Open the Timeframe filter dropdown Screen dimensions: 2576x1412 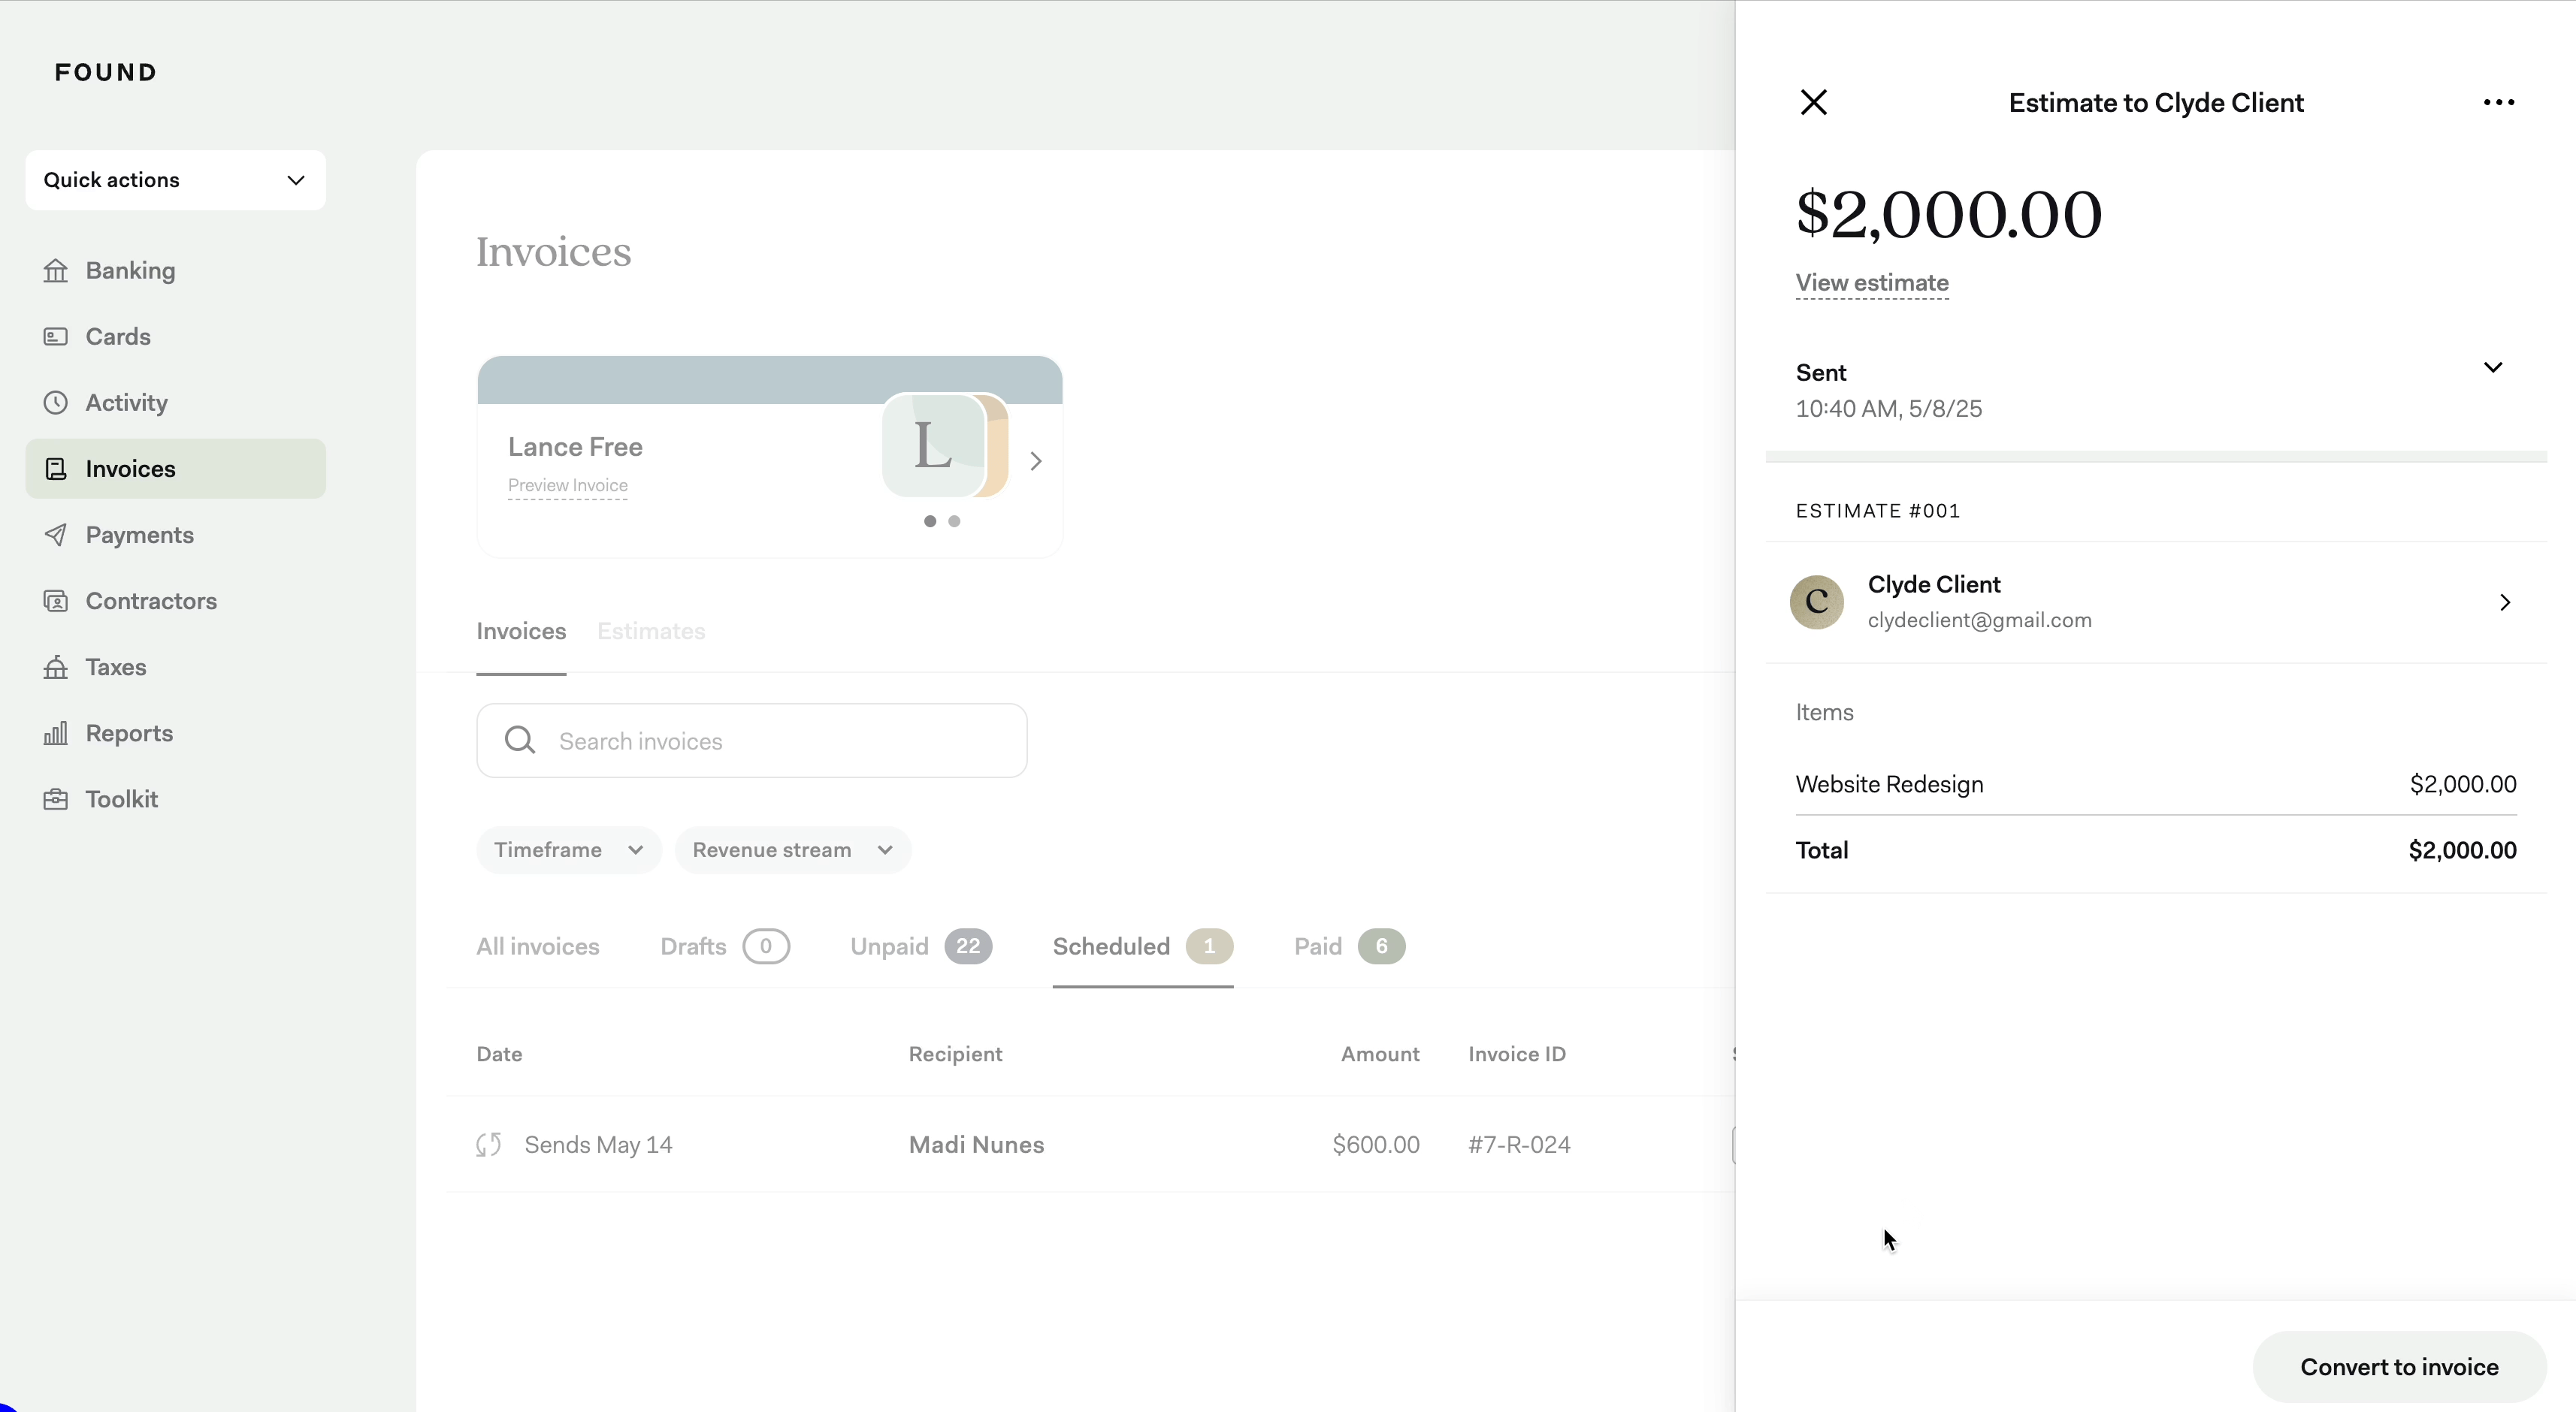(x=568, y=849)
